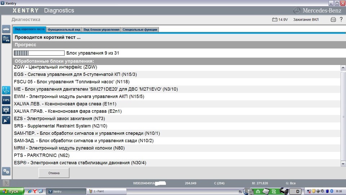346x195 pixels.
Task: Select the EGS 5-ступенчатой КП (N15/3) row
Action: (x=177, y=74)
